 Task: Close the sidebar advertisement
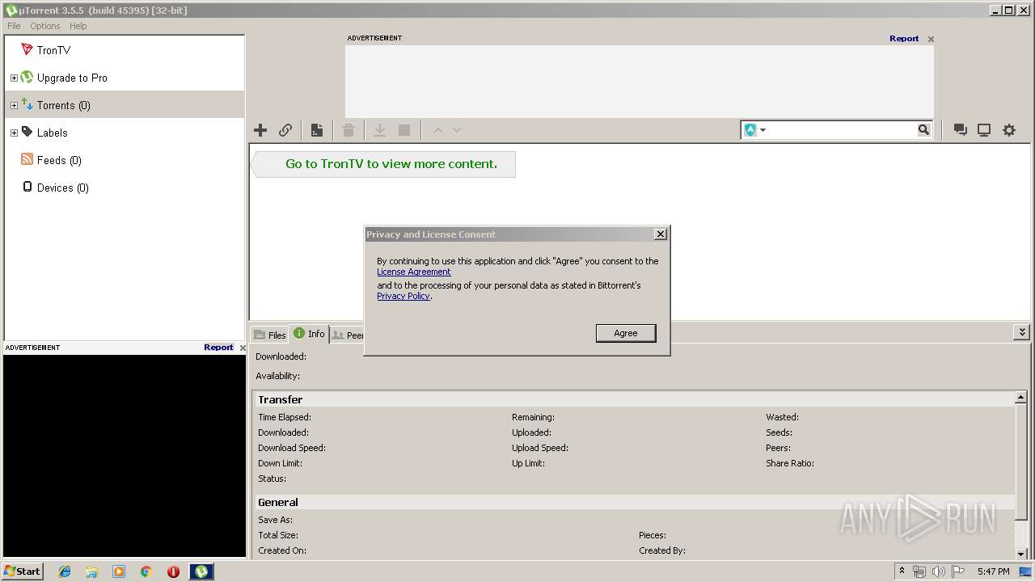pos(243,348)
